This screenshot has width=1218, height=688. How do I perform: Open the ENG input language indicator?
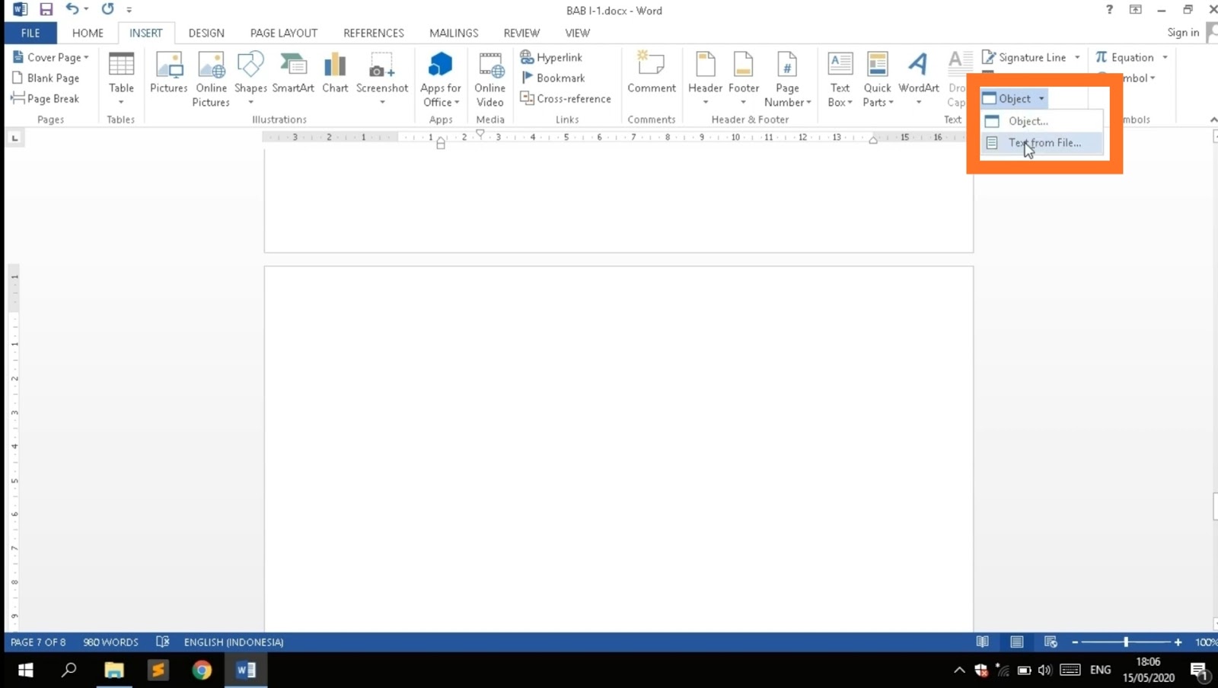pyautogui.click(x=1100, y=670)
